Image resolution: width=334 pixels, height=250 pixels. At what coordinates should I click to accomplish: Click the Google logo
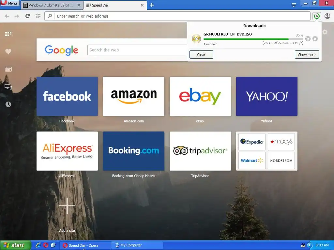click(62, 50)
